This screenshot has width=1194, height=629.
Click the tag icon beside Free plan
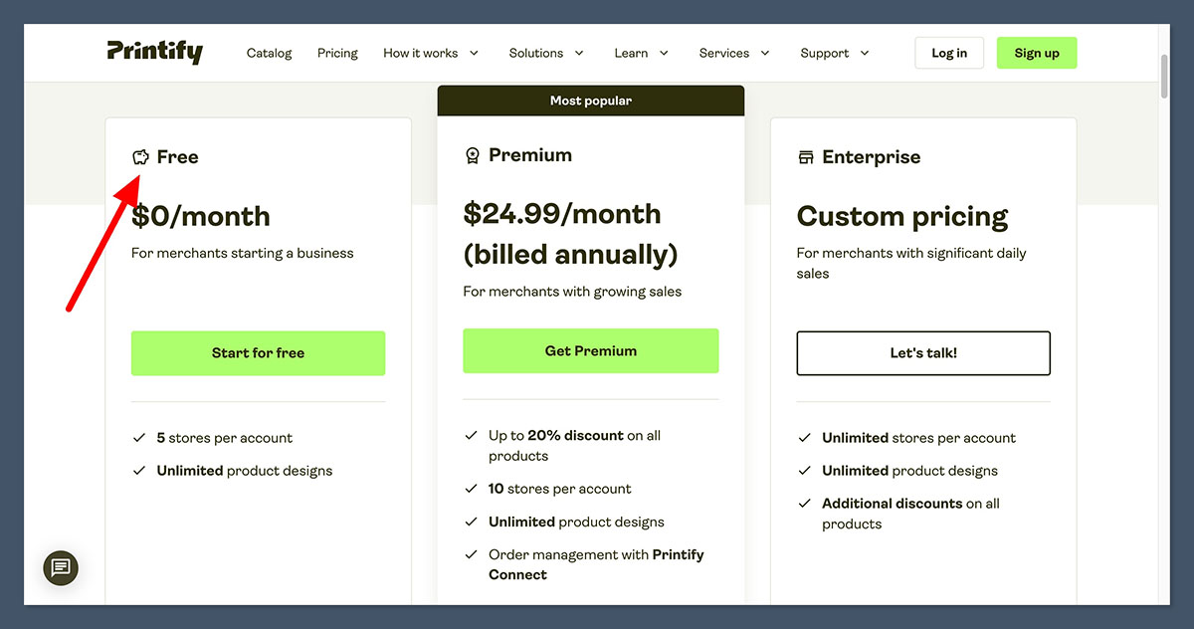(139, 156)
